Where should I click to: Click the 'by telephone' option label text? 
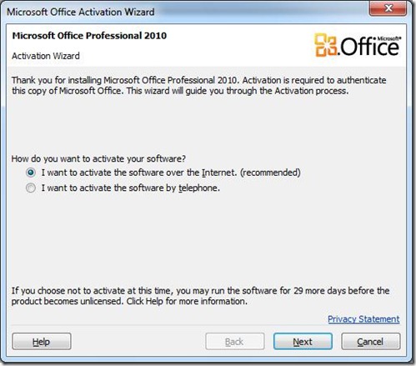coord(131,188)
